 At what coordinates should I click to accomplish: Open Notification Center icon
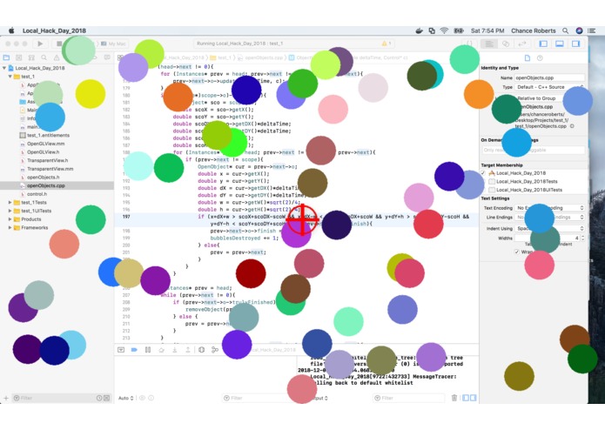pos(591,30)
